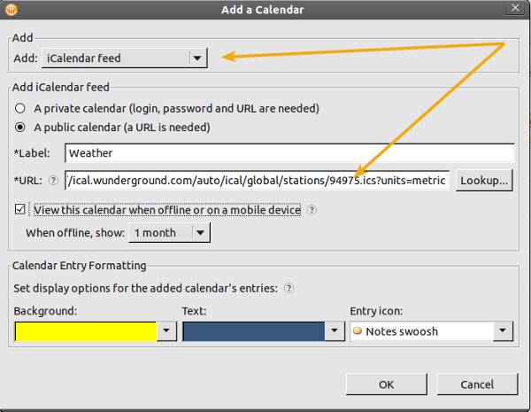
Task: Expand the 1 month offline period dropdown
Action: pyautogui.click(x=169, y=233)
